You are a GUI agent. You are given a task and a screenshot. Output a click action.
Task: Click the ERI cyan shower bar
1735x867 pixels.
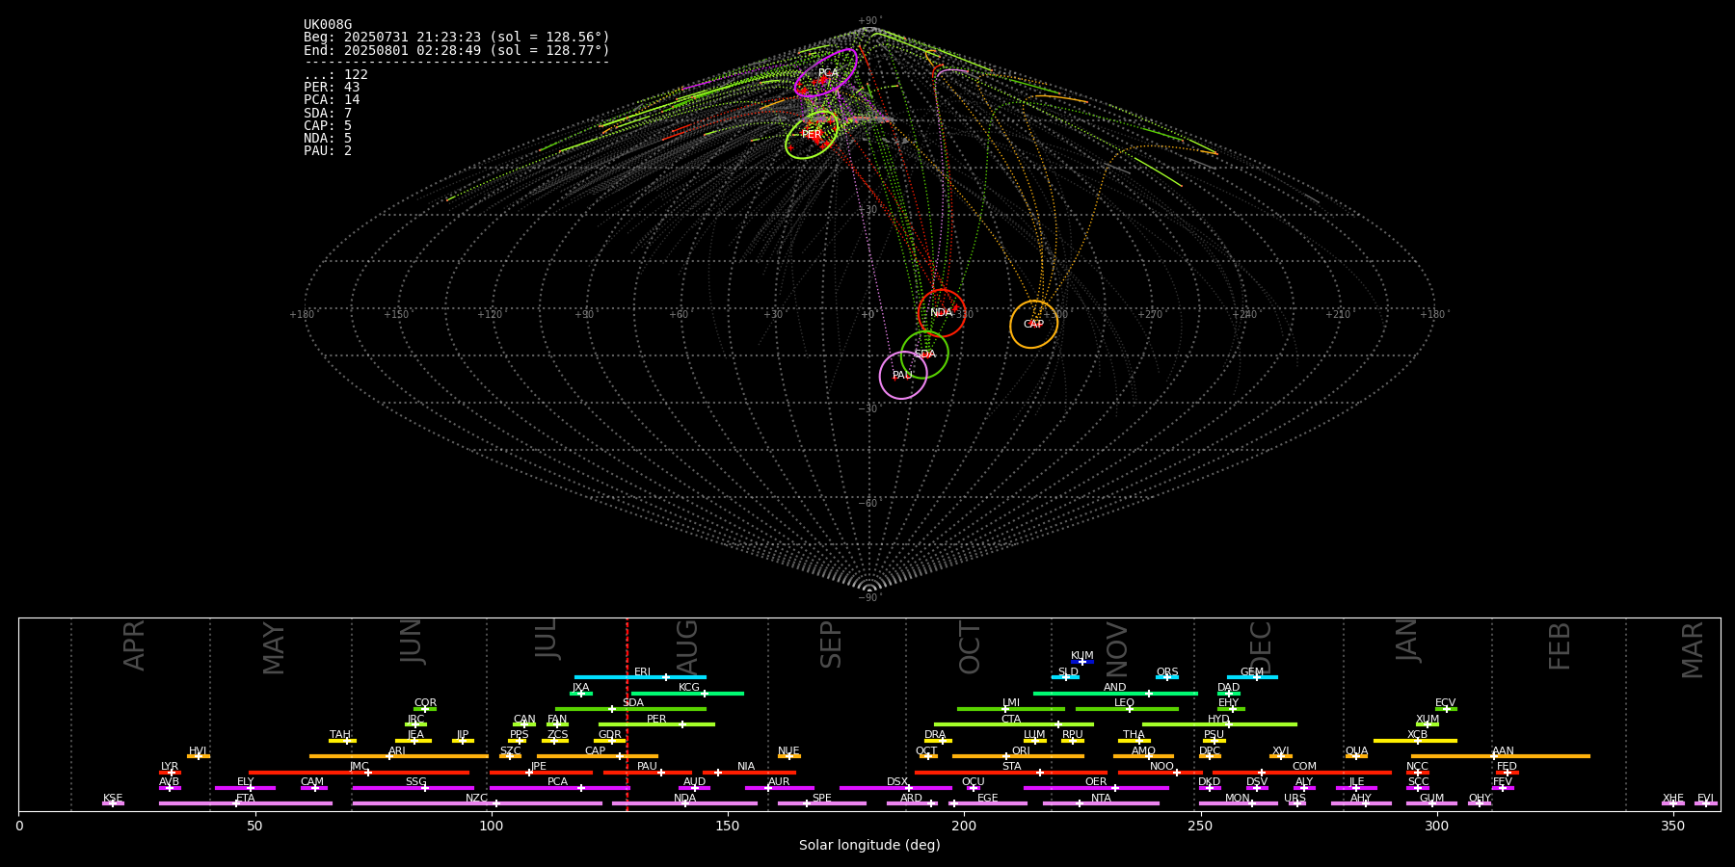640,677
